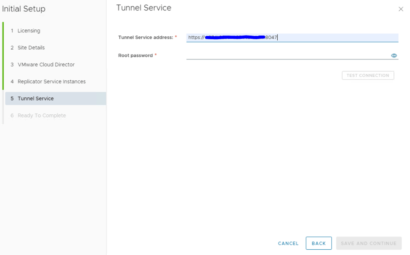
Task: Close the Initial Setup wizard
Action: (x=401, y=9)
